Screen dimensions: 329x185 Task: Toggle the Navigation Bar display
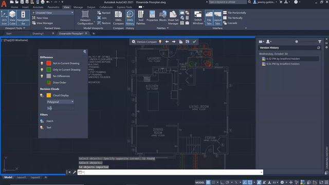click(23, 17)
